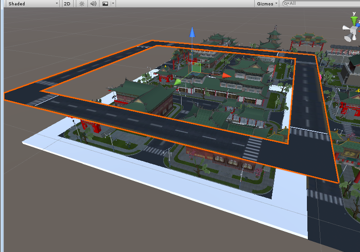Toggle scene lighting sun icon
This screenshot has height=252, width=360.
[x=82, y=4]
